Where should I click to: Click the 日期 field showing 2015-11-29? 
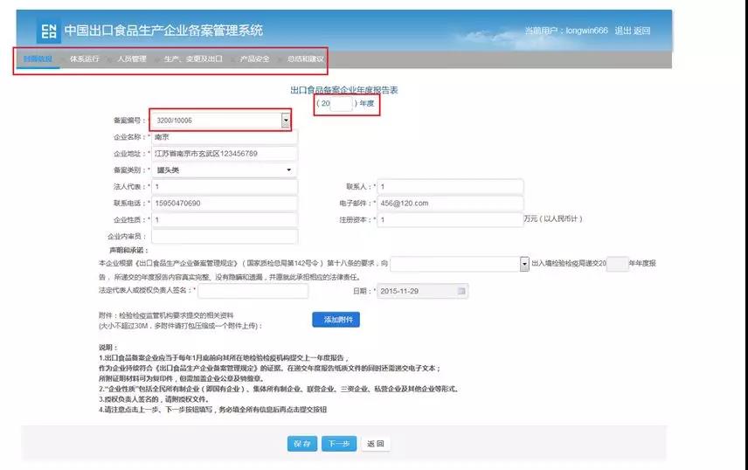[x=422, y=291]
